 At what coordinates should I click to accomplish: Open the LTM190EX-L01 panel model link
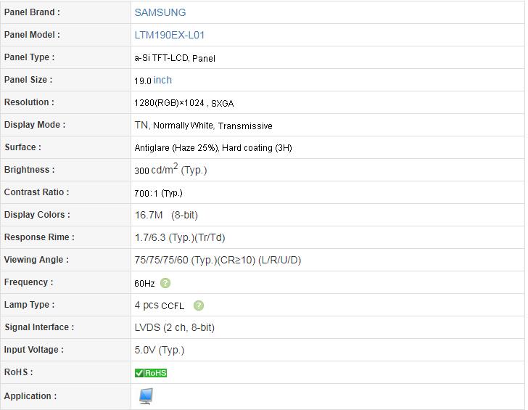[170, 35]
